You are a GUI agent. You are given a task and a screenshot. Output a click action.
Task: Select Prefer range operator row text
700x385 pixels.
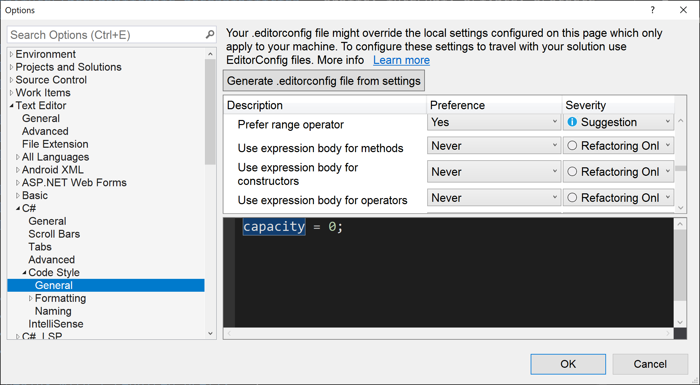(x=291, y=125)
